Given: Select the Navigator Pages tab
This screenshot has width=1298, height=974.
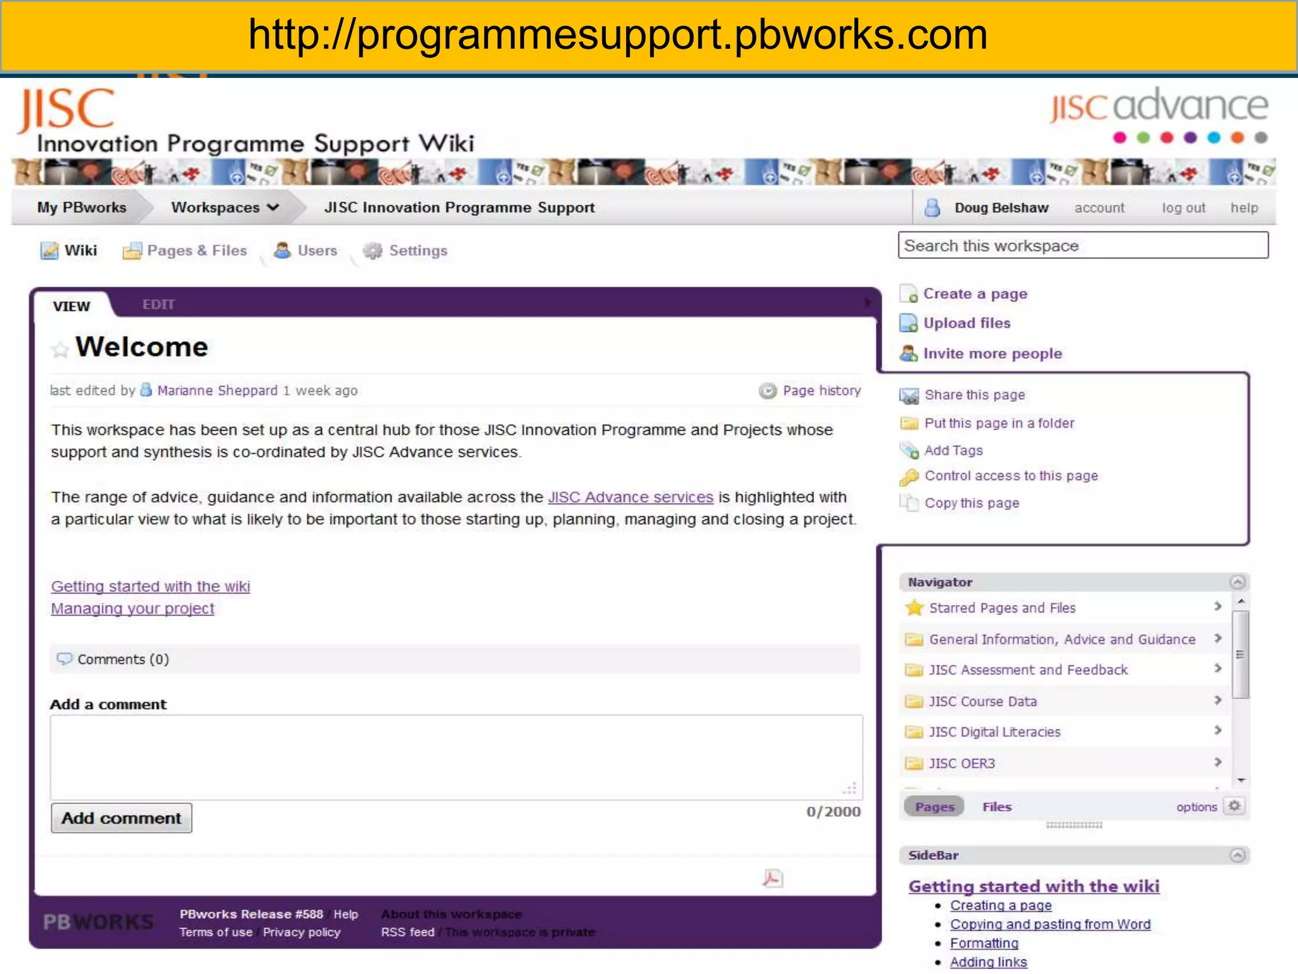Looking at the screenshot, I should 934,807.
